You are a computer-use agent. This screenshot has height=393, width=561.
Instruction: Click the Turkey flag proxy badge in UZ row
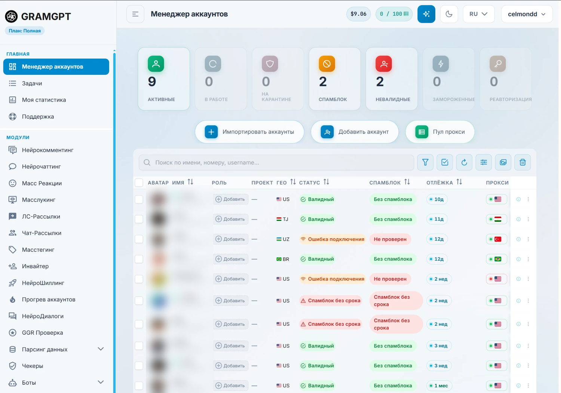[x=496, y=239]
